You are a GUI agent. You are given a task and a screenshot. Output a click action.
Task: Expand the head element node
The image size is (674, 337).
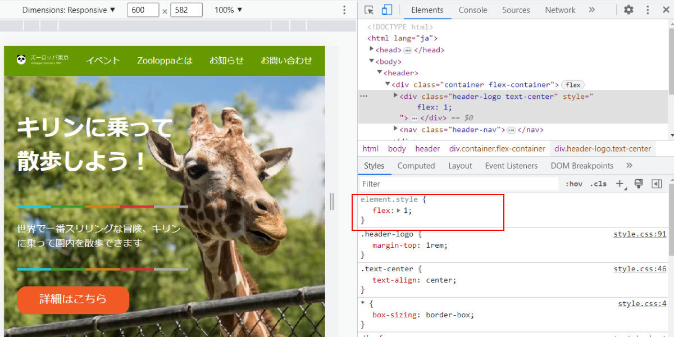click(372, 49)
